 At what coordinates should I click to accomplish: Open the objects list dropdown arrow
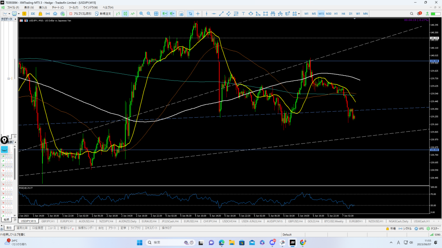click(299, 14)
